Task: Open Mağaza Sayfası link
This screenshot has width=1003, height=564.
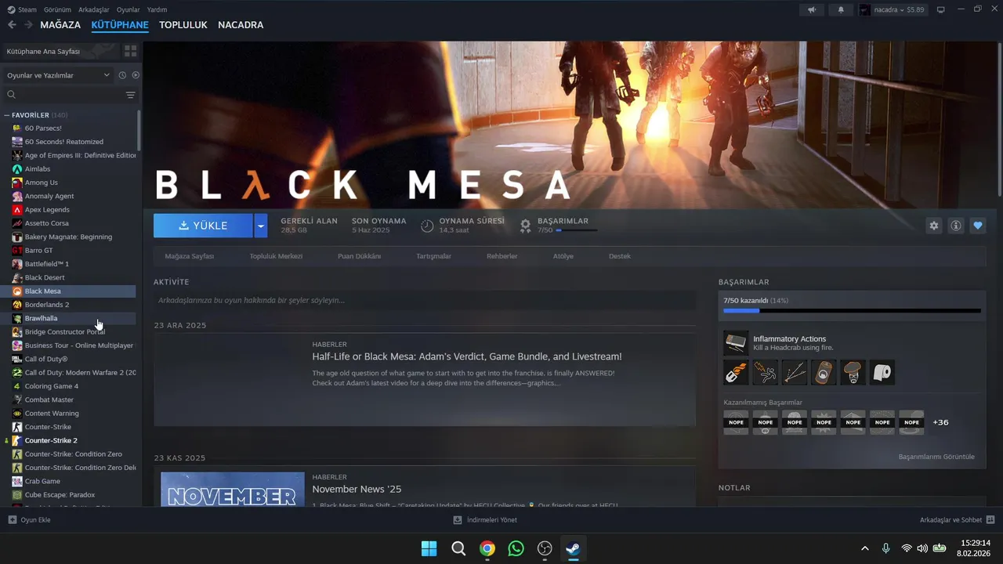Action: (190, 256)
